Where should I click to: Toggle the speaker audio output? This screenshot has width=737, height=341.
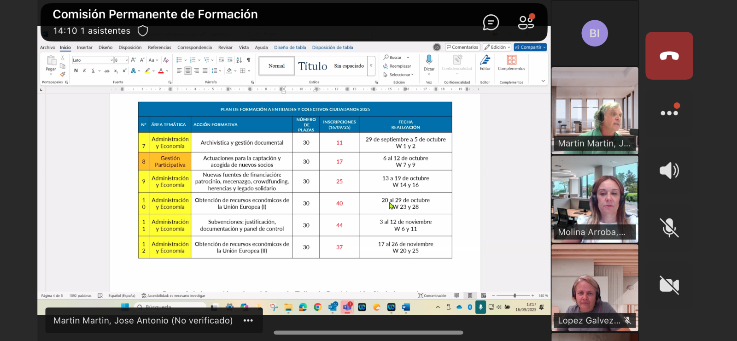click(669, 170)
